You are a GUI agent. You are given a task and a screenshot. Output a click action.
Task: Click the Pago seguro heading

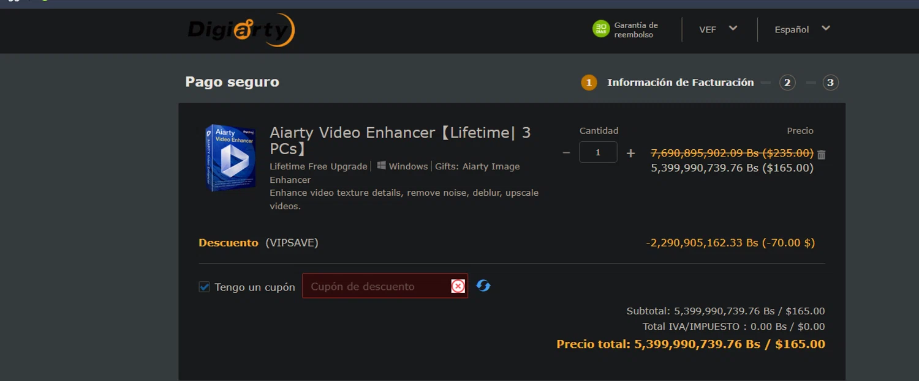(232, 82)
